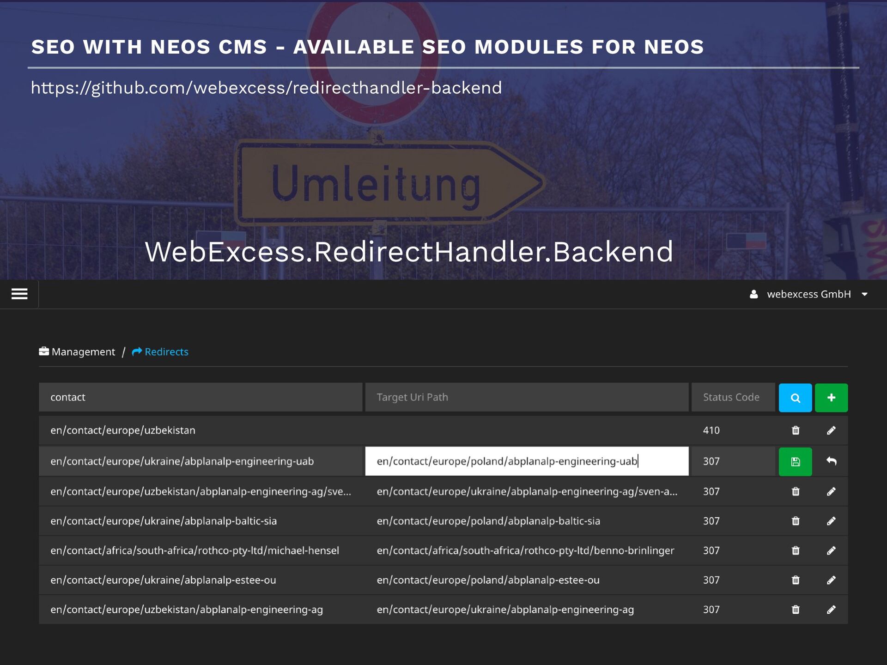This screenshot has height=665, width=887.
Task: Expand the webexcess GmbH user dropdown arrow
Action: pyautogui.click(x=864, y=294)
